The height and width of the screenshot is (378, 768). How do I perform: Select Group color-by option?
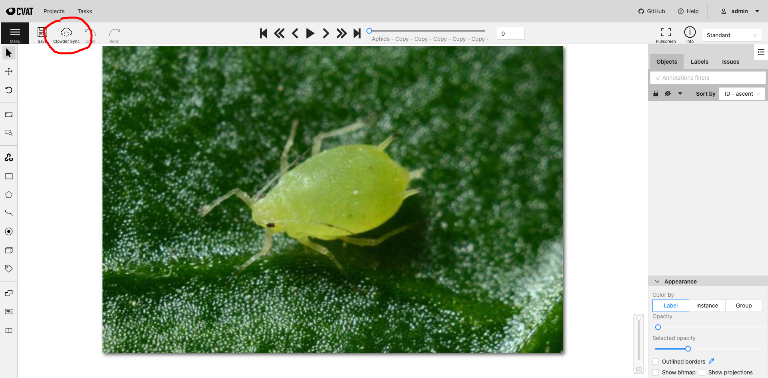744,306
